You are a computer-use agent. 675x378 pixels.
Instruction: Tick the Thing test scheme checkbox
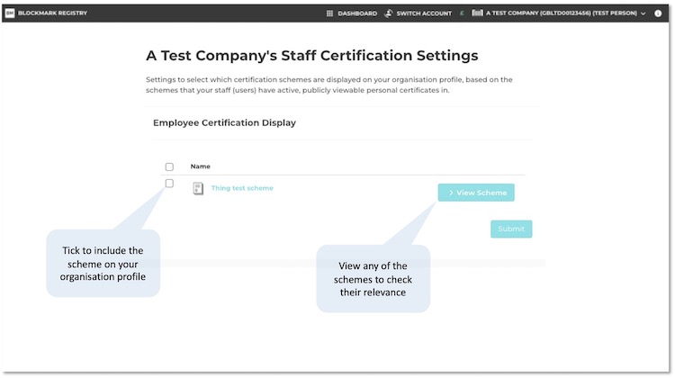169,184
